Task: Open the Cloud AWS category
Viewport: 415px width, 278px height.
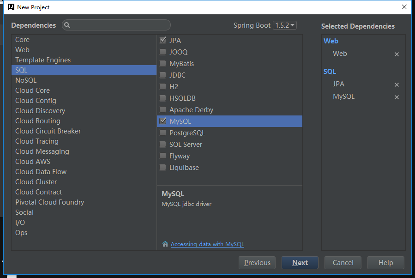Action: [84, 162]
